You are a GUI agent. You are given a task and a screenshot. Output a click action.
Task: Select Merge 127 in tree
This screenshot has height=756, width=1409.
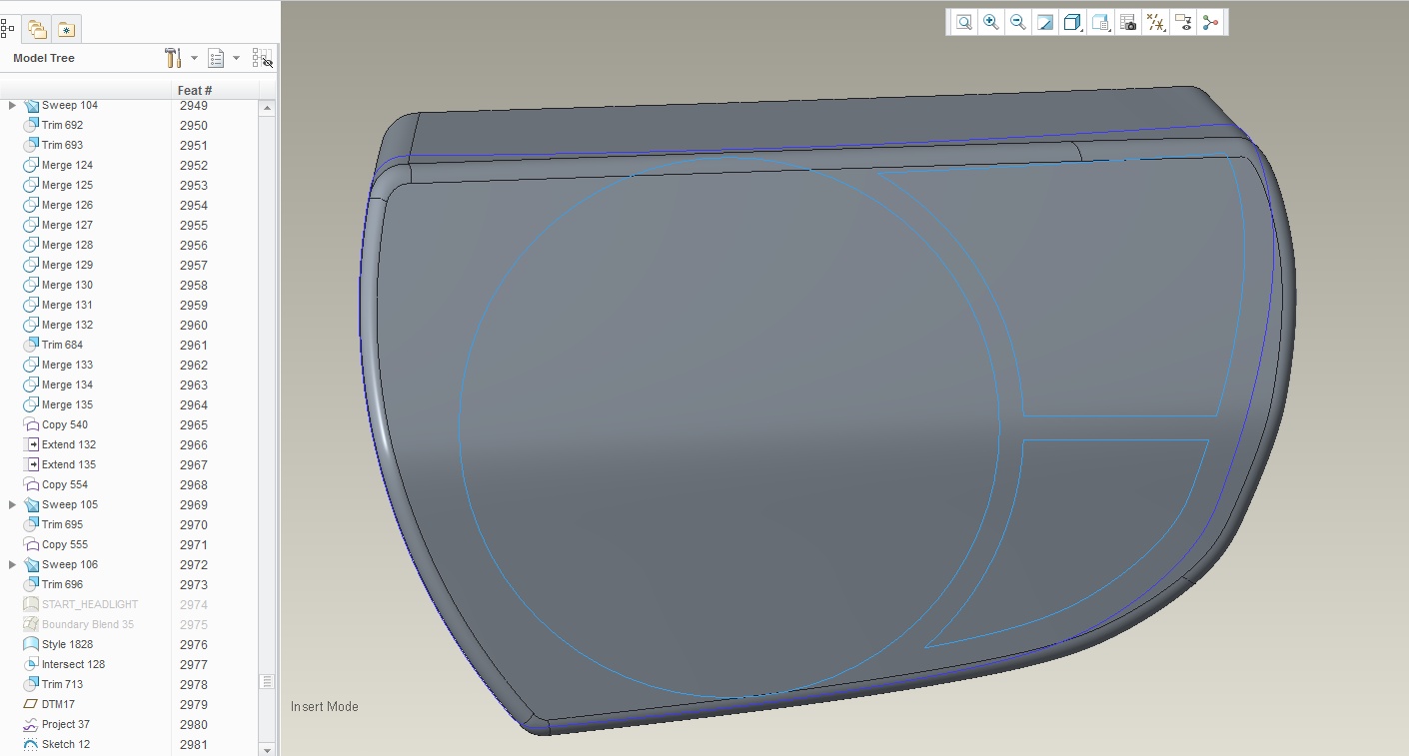(67, 225)
